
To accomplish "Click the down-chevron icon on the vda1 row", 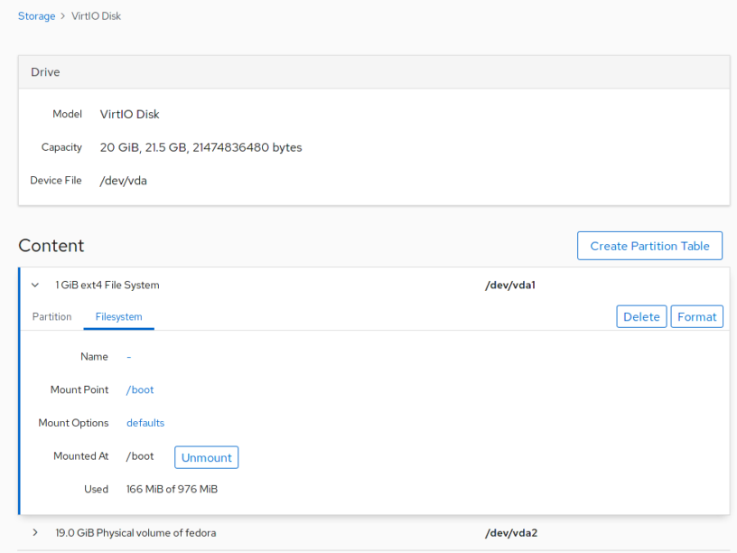I will tap(34, 285).
